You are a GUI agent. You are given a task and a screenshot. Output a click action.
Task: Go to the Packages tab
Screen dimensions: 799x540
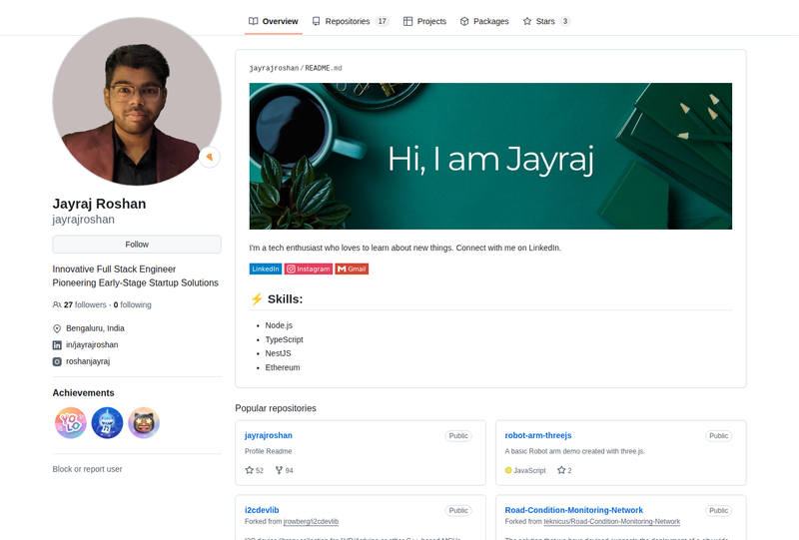tap(484, 21)
